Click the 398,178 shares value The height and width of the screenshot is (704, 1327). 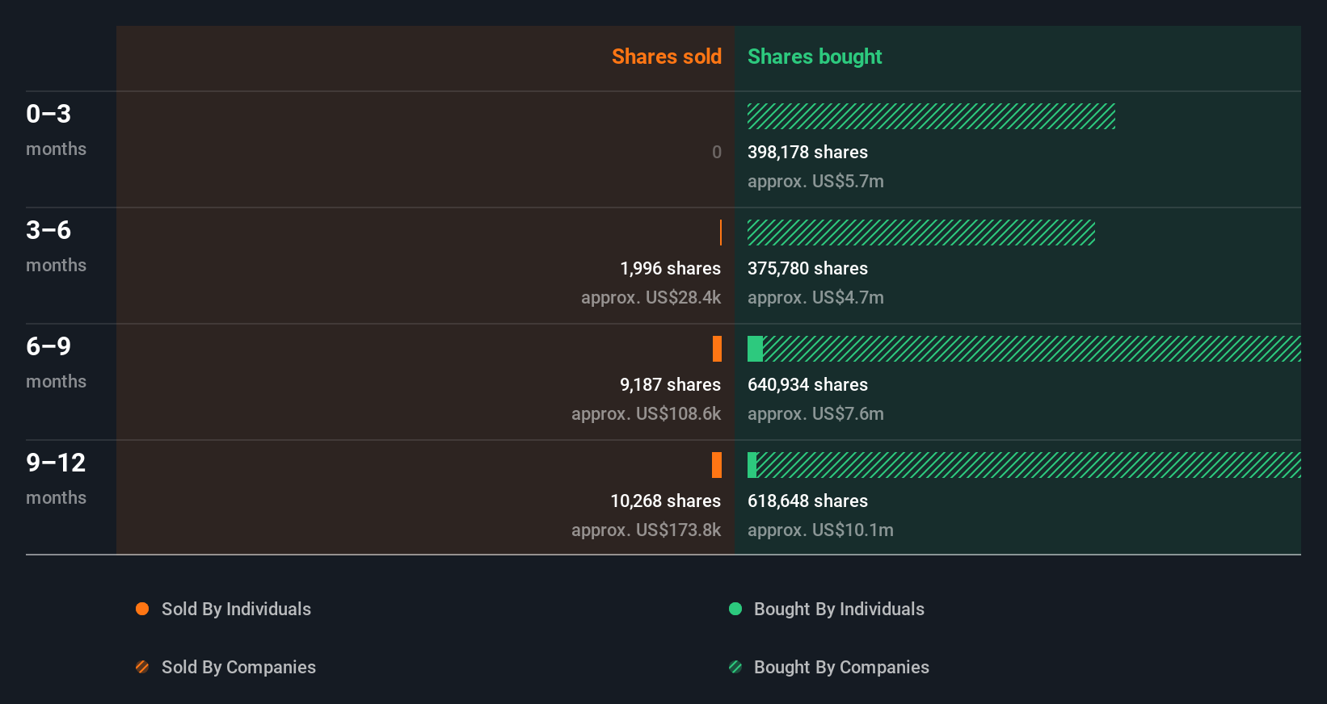tap(807, 152)
